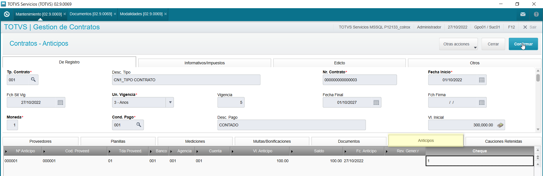Click the Tp. Contrato input field
The width and height of the screenshot is (543, 176).
18,80
